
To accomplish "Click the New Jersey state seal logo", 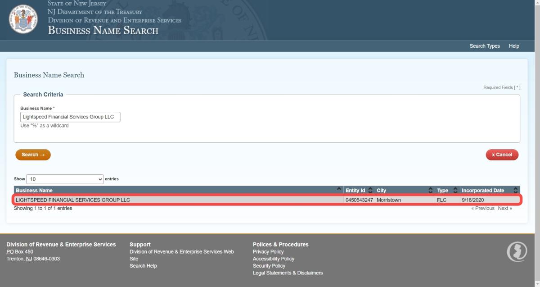I will tap(23, 19).
